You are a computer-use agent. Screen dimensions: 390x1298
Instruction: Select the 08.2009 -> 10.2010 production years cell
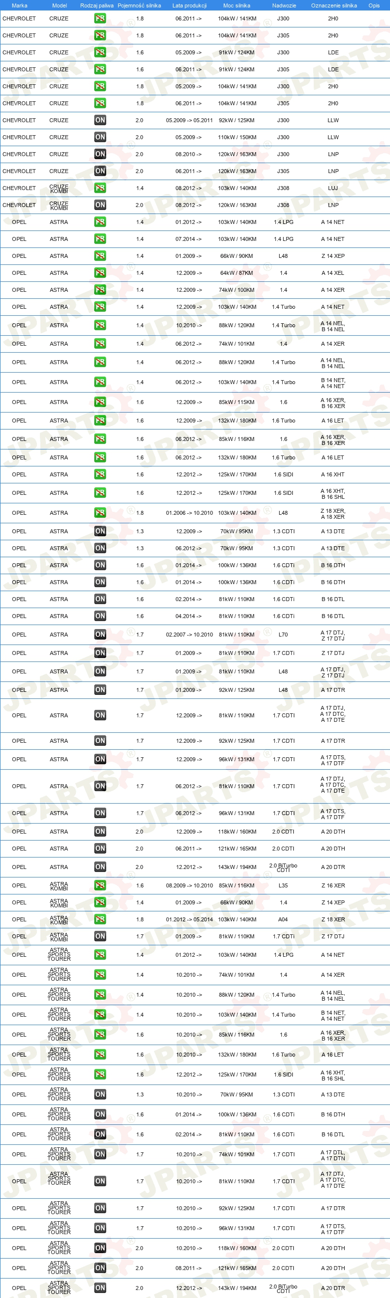pyautogui.click(x=190, y=886)
